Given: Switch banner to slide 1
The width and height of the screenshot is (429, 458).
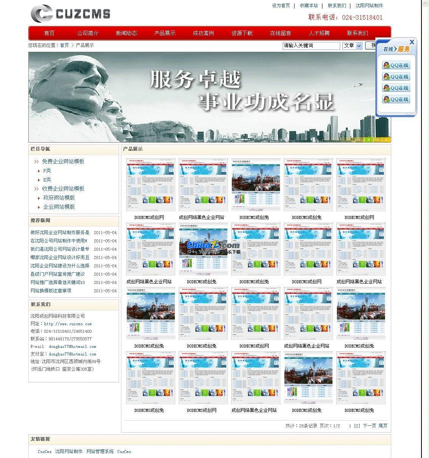Looking at the screenshot, I should coord(359,140).
